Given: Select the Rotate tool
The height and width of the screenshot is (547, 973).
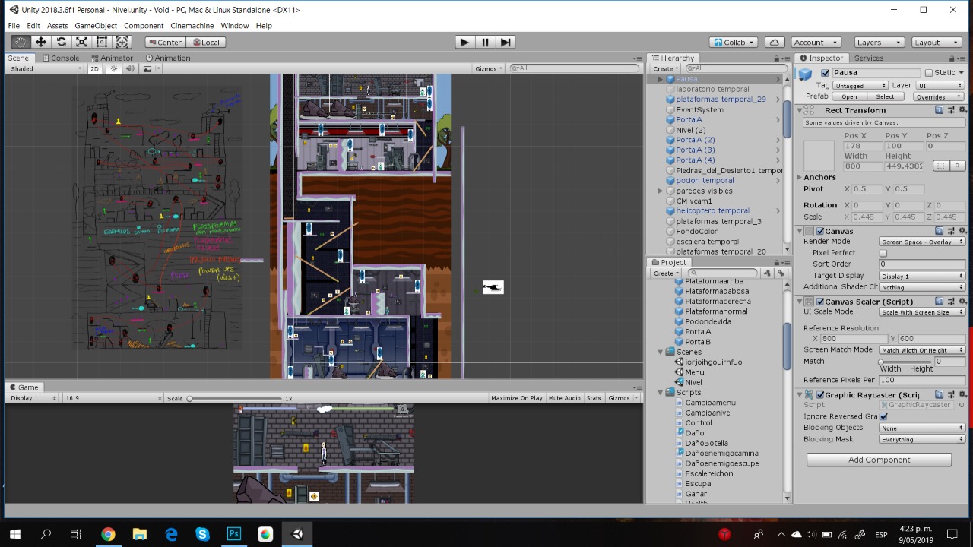Looking at the screenshot, I should 62,43.
